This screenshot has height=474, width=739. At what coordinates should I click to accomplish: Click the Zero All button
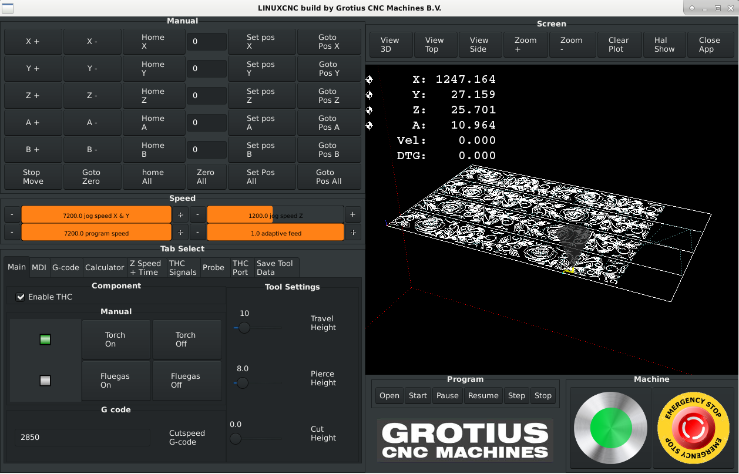pyautogui.click(x=206, y=177)
